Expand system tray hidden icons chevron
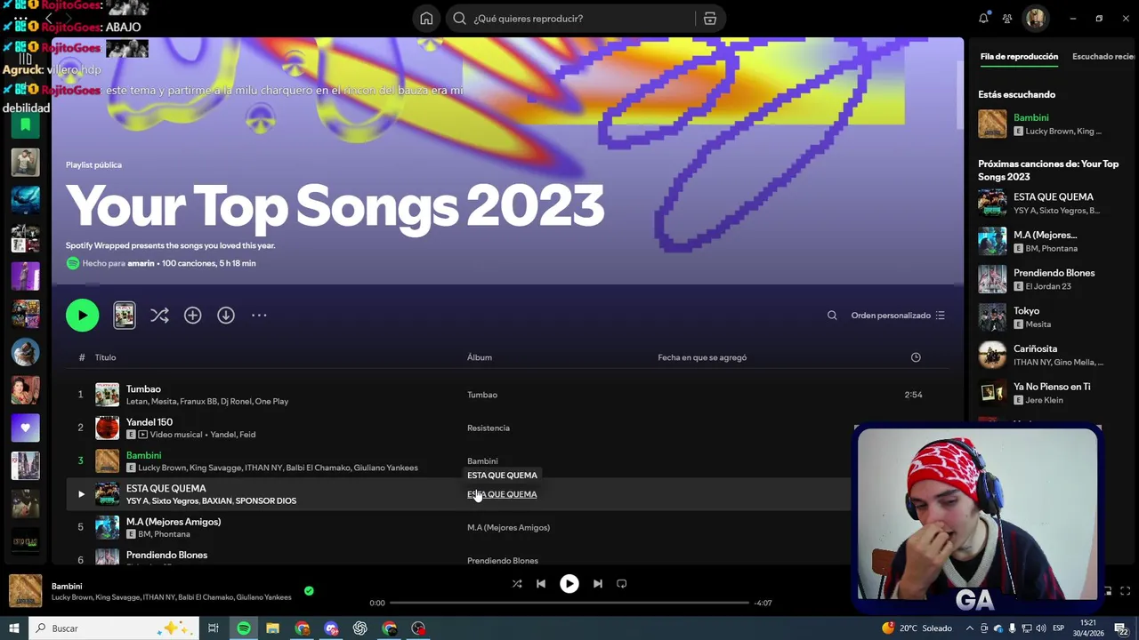This screenshot has width=1139, height=640. click(x=970, y=628)
